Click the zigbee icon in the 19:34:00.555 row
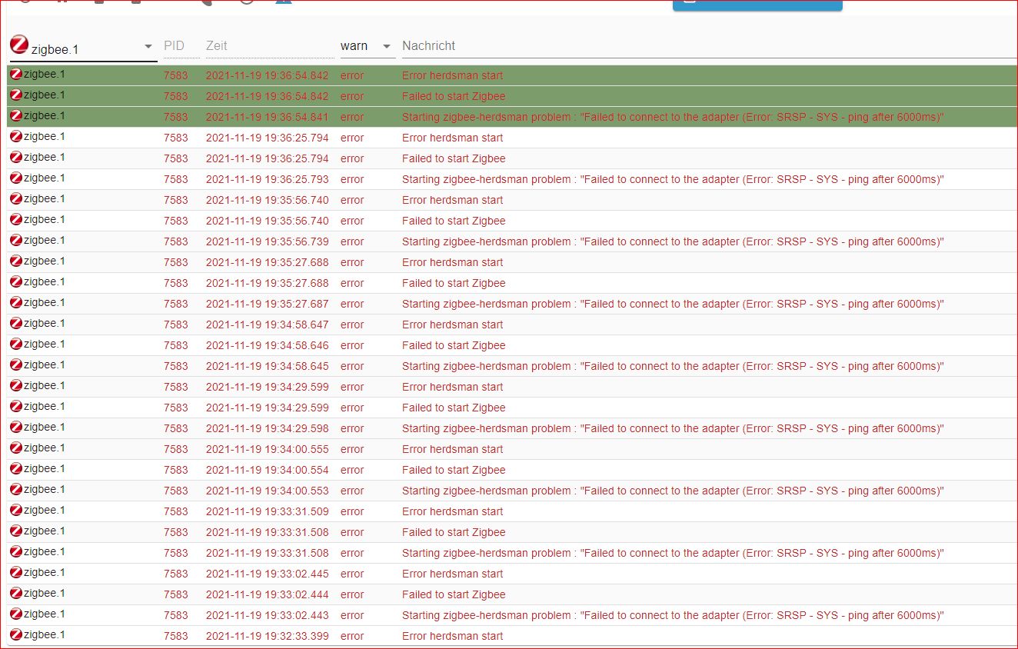The width and height of the screenshot is (1018, 649). tap(16, 448)
